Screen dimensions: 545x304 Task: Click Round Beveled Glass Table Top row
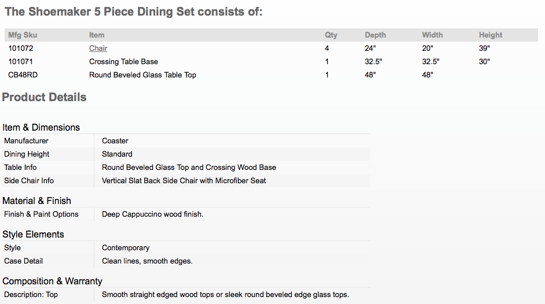[271, 75]
